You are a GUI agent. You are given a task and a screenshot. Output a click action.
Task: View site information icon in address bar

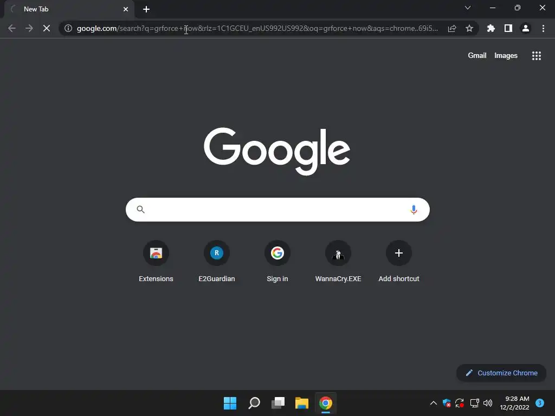coord(68,28)
